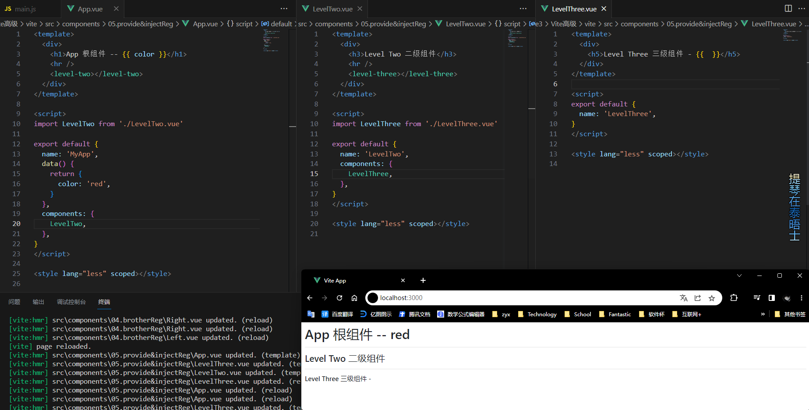Open the Chrome three-dot menu
Viewport: 809px width, 410px height.
(802, 298)
